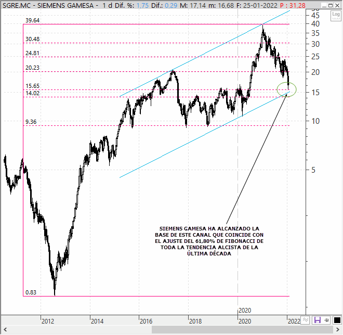This screenshot has height=335, width=343.
Task: Click the 2016 time axis label
Action: tap(146, 321)
